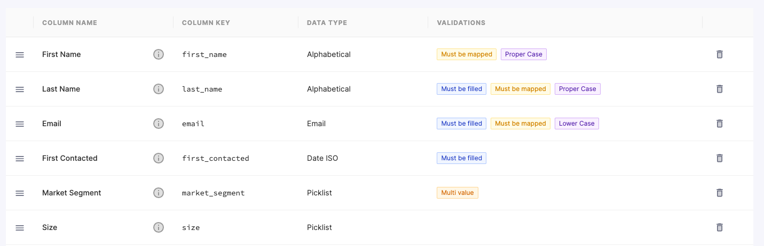Delete the Last Name column
The height and width of the screenshot is (246, 764).
click(x=719, y=89)
